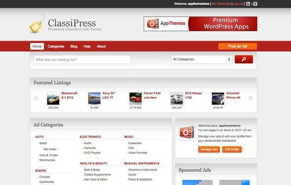Open the Sony 52" LED TV thumbnail
The width and height of the screenshot is (291, 185).
[95, 99]
